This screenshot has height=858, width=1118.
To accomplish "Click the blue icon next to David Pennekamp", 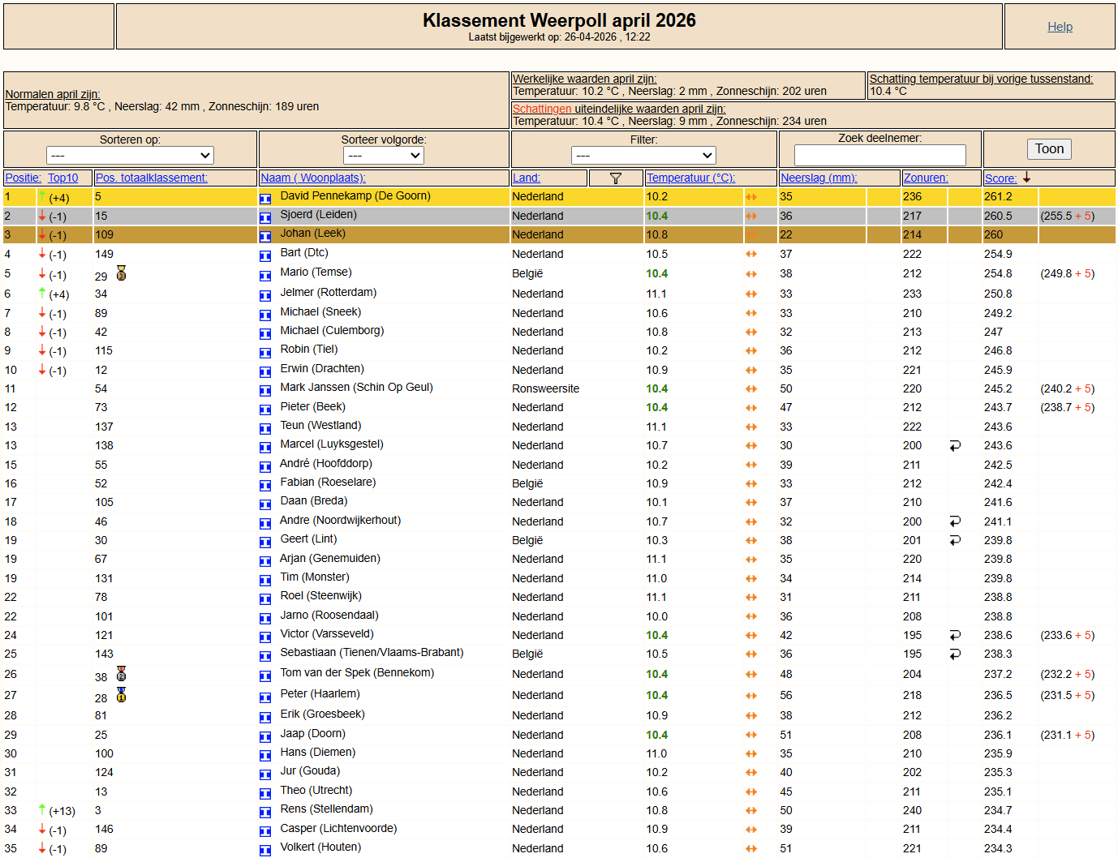I will (x=265, y=199).
